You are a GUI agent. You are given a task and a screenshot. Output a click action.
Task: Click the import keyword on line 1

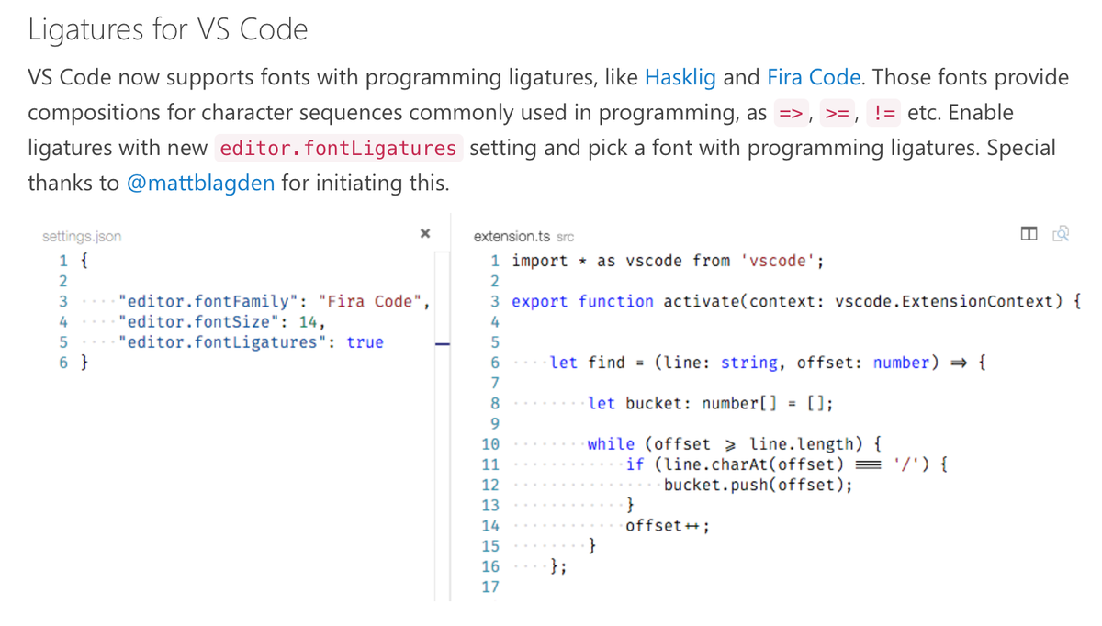(540, 261)
